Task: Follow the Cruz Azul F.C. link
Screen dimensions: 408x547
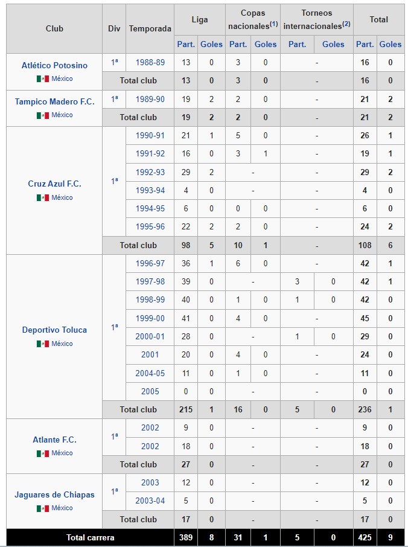Action: pos(54,184)
